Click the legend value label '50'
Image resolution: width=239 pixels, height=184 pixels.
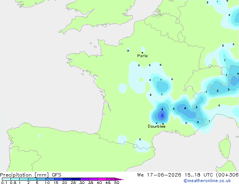116,182
